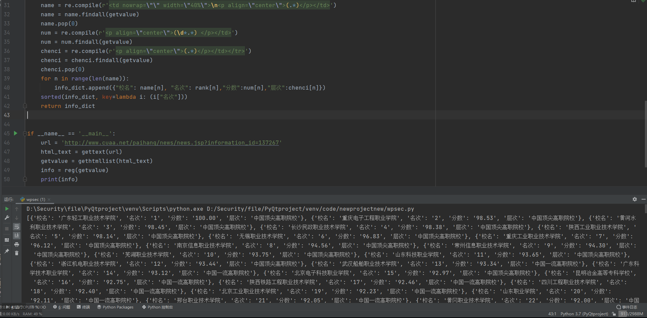Go up the stack trace arrow

pyautogui.click(x=17, y=209)
